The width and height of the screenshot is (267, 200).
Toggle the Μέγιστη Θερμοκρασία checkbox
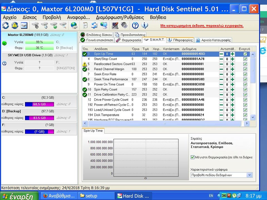click(192, 157)
